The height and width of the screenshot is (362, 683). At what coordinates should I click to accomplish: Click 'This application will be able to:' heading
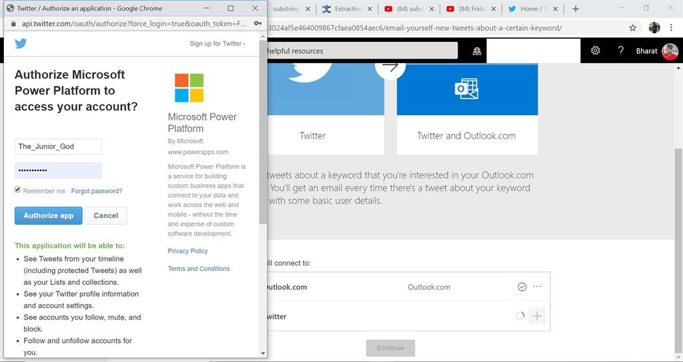click(x=69, y=246)
